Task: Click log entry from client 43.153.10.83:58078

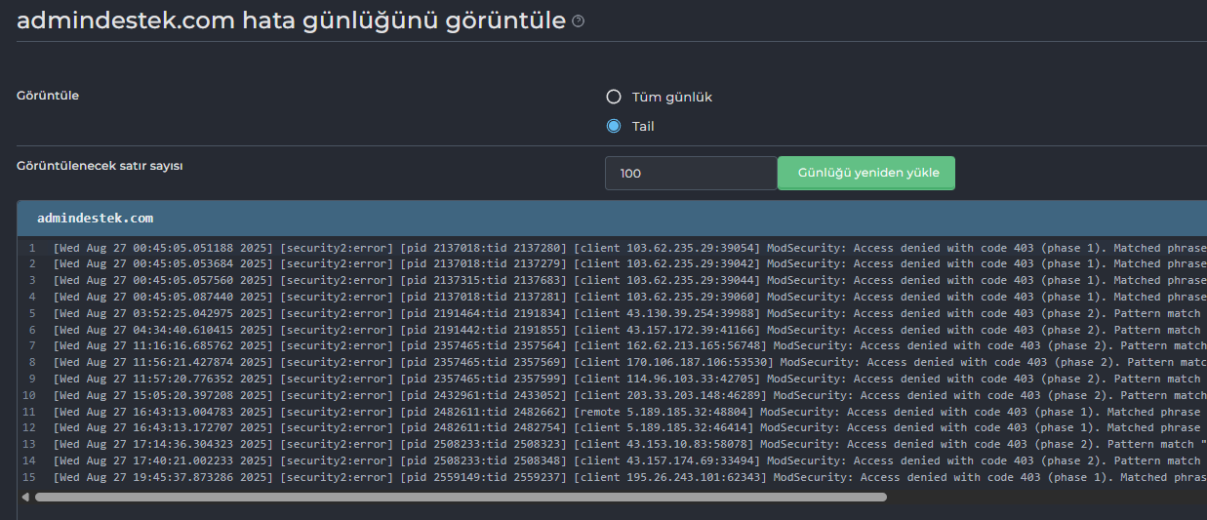Action: (629, 445)
